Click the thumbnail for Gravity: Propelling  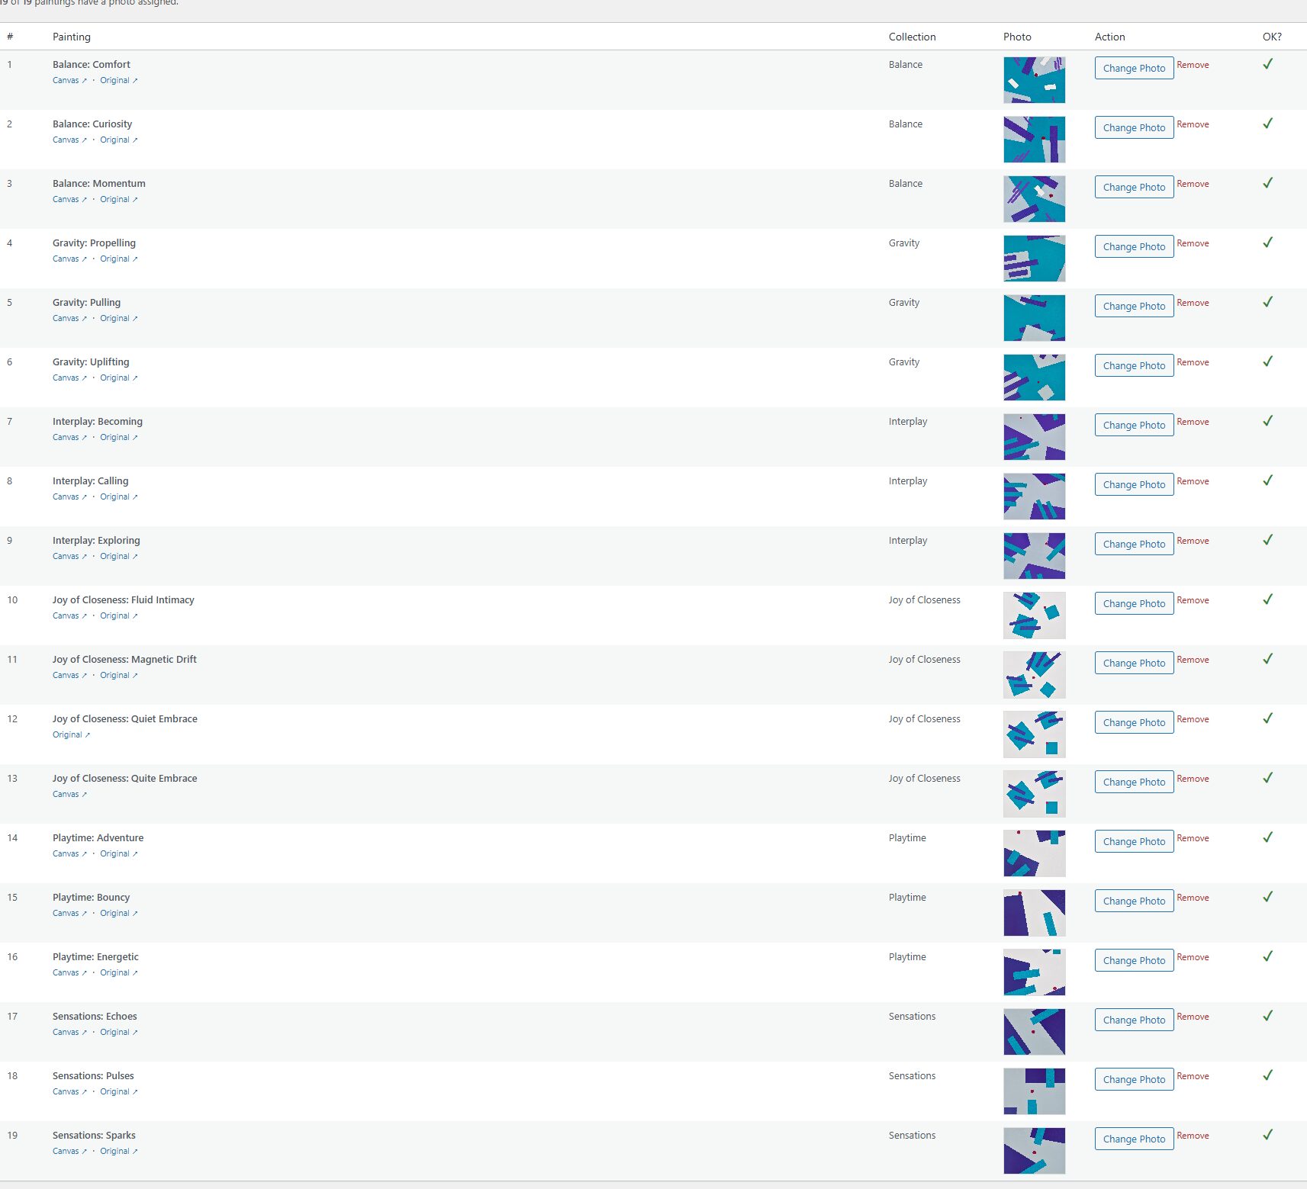pos(1034,258)
